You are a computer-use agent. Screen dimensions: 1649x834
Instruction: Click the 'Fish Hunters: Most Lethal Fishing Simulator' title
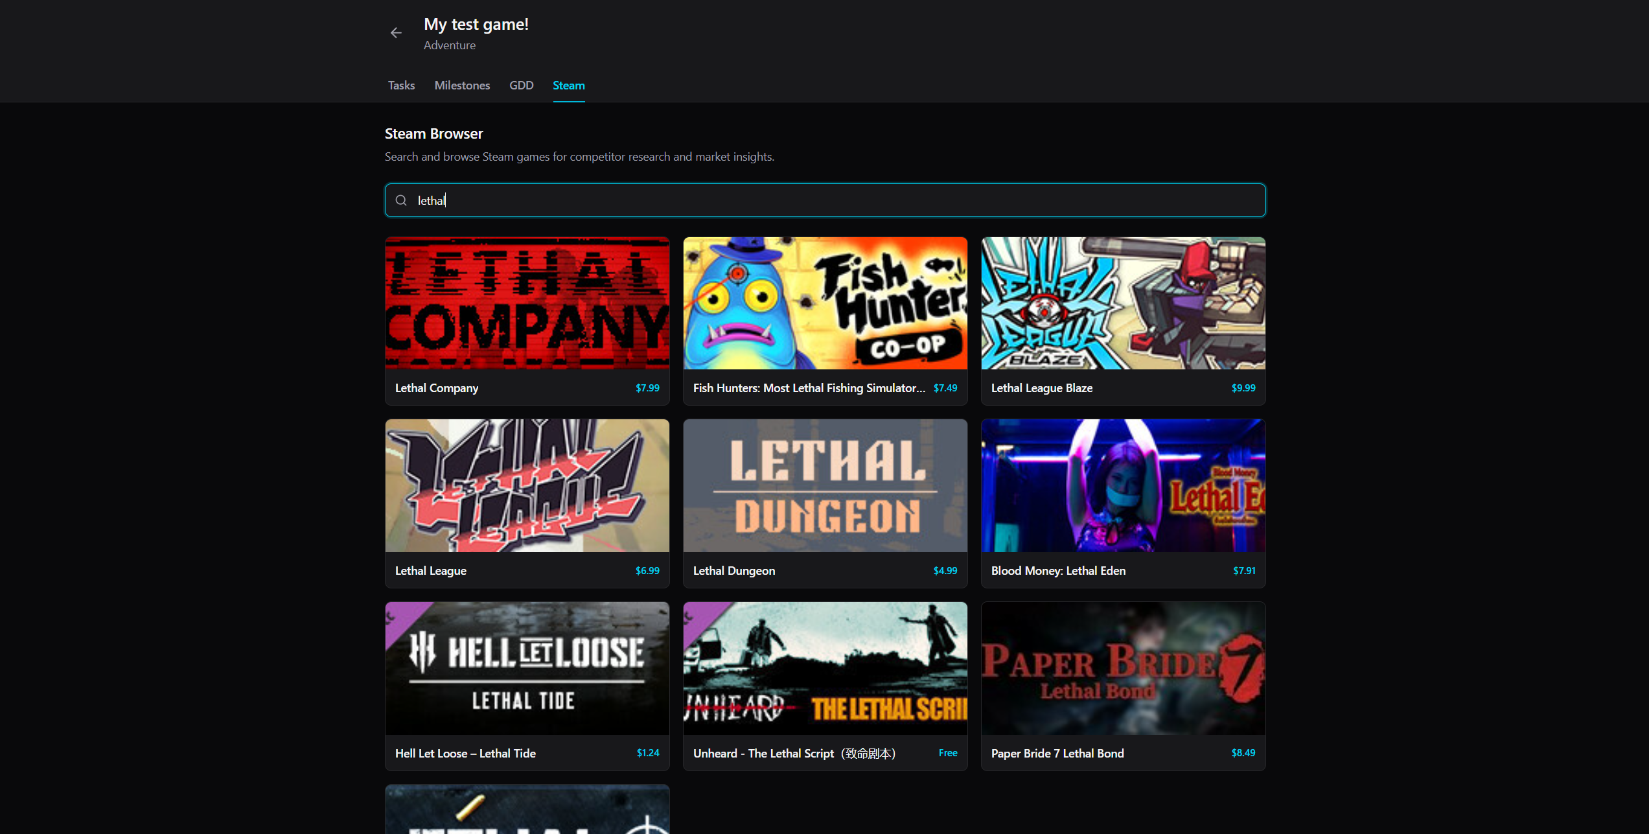[809, 388]
